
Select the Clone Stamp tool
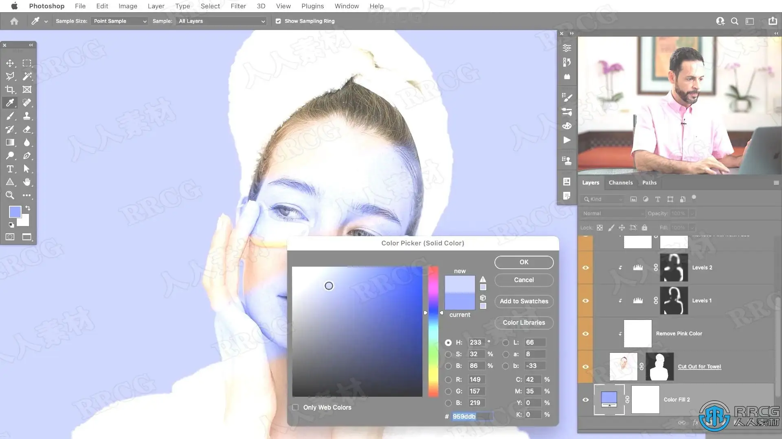[x=27, y=116]
